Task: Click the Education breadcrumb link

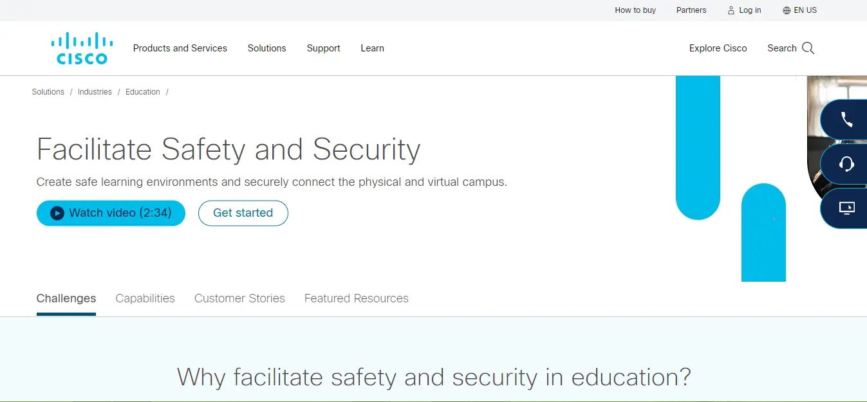Action: pos(142,92)
